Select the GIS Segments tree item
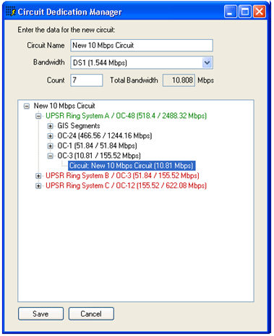This screenshot has height=336, width=274. point(79,126)
